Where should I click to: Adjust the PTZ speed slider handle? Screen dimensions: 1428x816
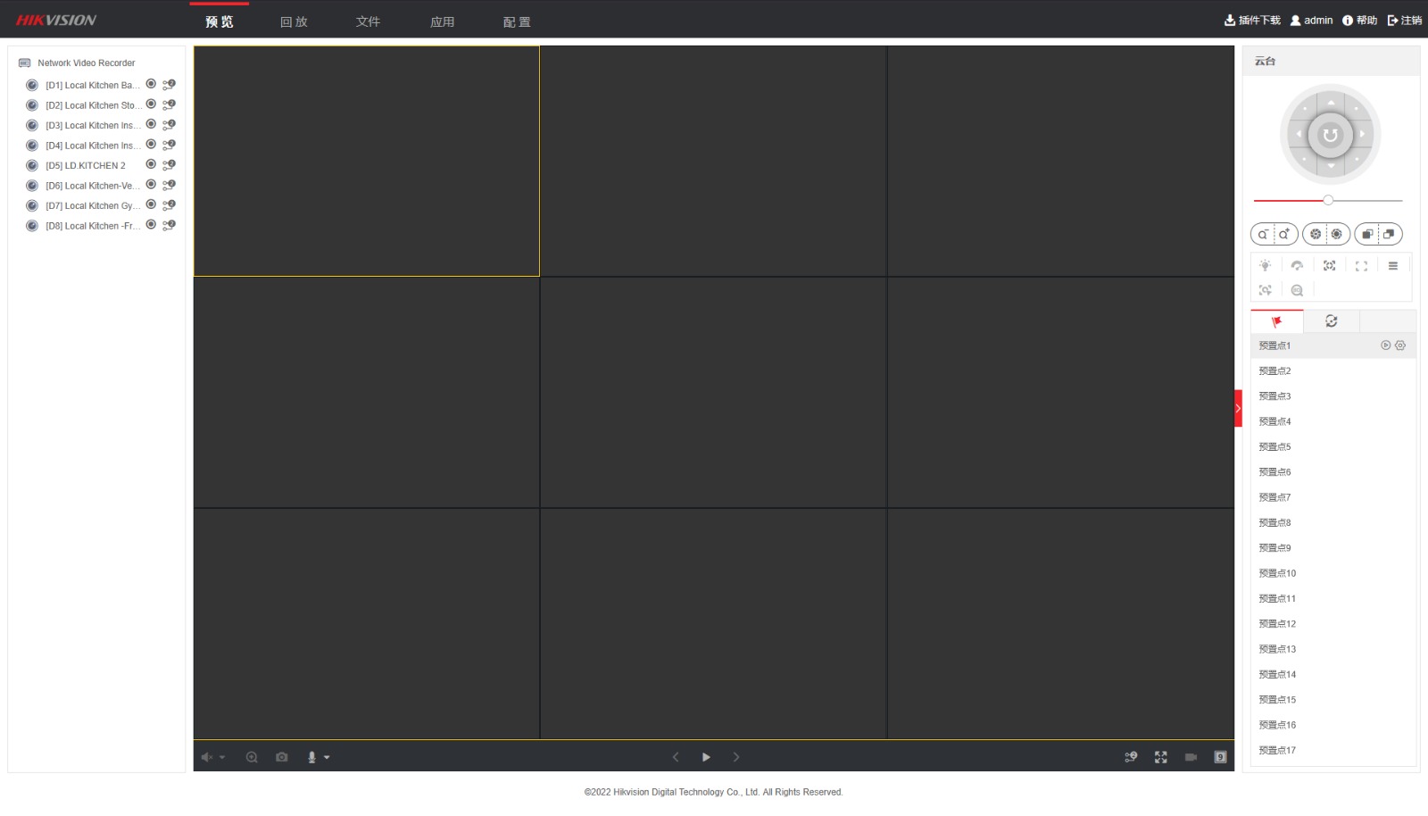pyautogui.click(x=1328, y=201)
